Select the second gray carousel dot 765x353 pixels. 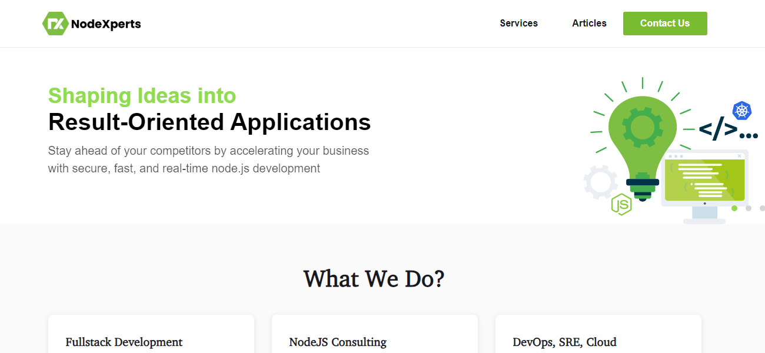pyautogui.click(x=749, y=208)
